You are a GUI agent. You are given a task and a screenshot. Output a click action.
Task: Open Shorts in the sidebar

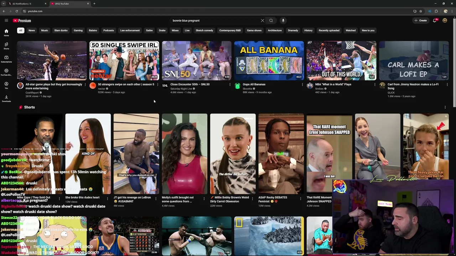click(x=6, y=46)
